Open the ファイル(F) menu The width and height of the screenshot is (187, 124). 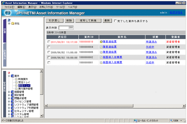9,7
